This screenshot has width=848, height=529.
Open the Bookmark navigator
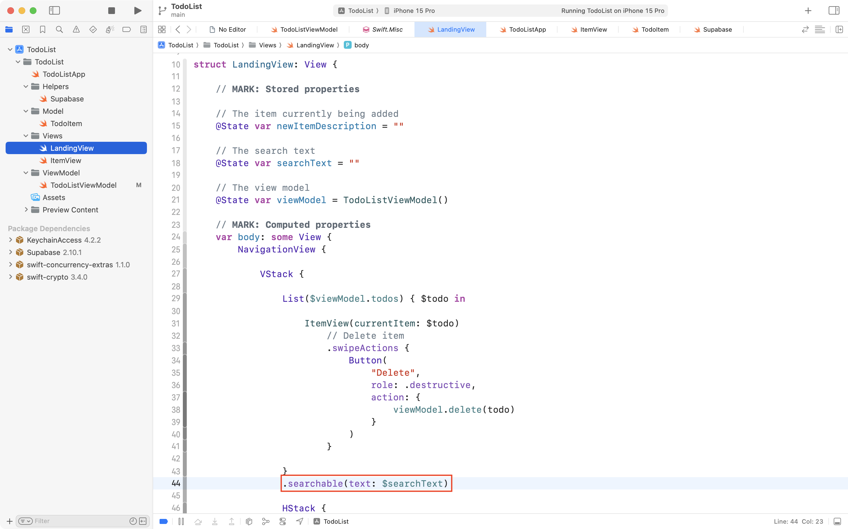(x=42, y=29)
